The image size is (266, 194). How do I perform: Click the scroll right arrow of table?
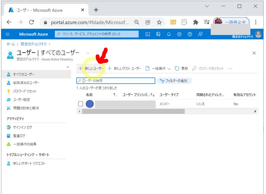click(255, 111)
